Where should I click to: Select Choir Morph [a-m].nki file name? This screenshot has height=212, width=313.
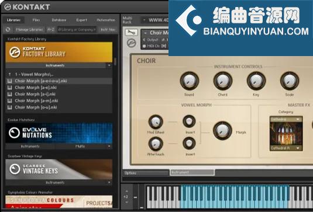coord(36,100)
